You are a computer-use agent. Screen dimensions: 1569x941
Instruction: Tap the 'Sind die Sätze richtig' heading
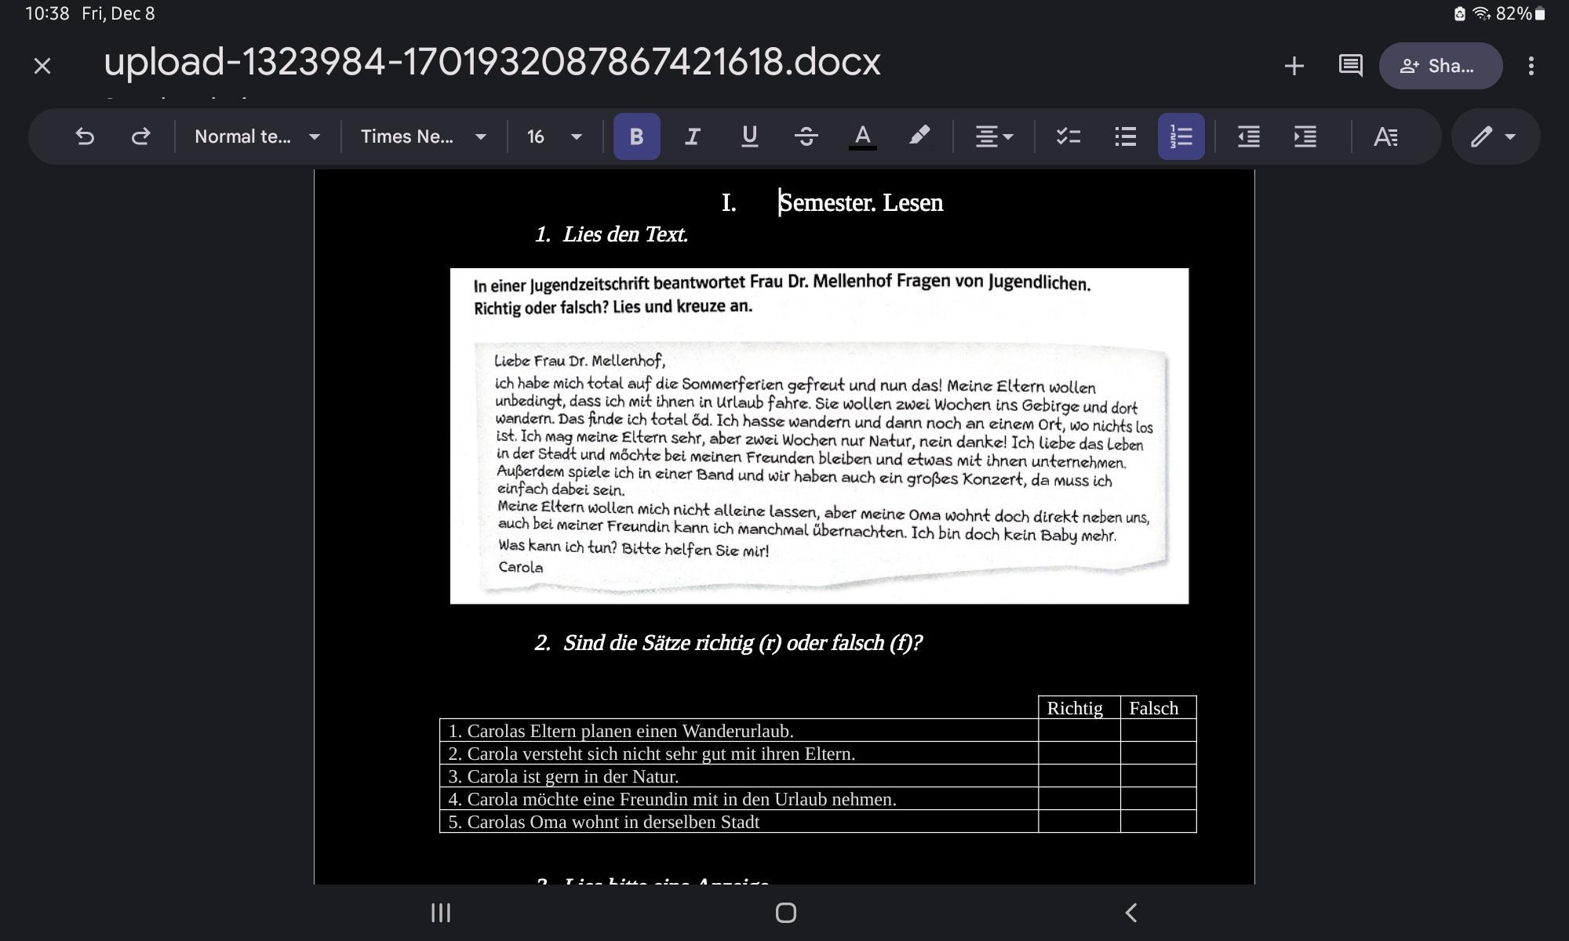tap(728, 643)
